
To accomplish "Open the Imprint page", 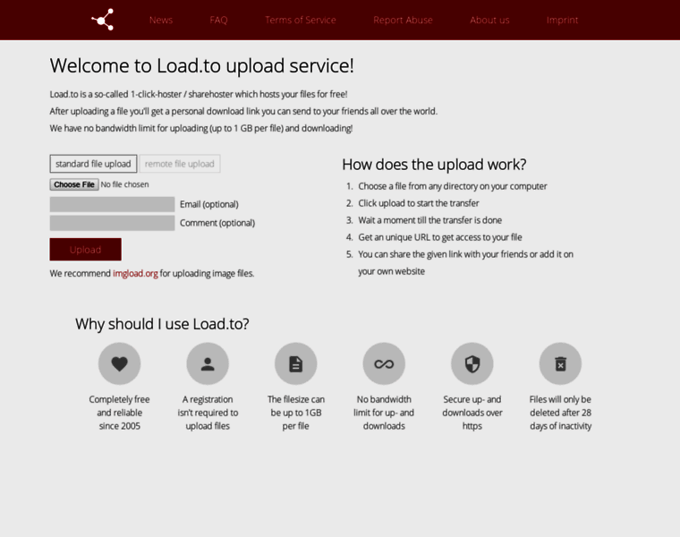I will pyautogui.click(x=562, y=20).
